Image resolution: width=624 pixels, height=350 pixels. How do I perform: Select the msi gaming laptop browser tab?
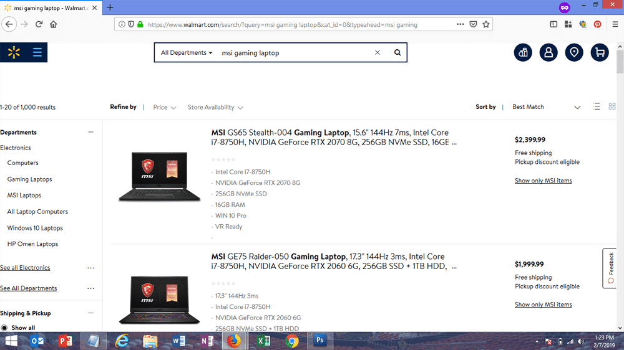click(51, 7)
